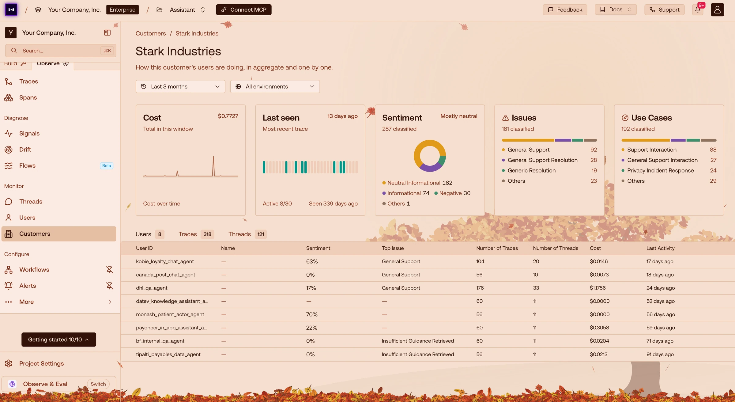Open Project Settings gear item
The height and width of the screenshot is (402, 735).
point(59,363)
